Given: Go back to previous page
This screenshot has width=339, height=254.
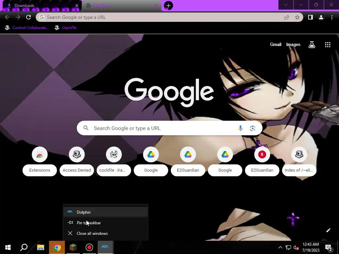Looking at the screenshot, I should tap(7, 17).
